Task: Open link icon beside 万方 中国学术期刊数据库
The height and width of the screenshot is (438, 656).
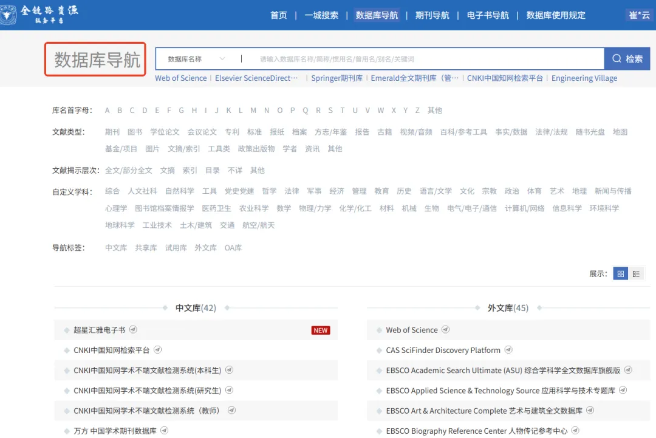Action: (x=165, y=431)
